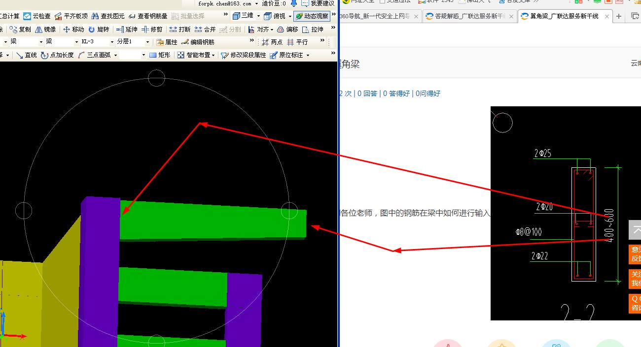The image size is (641, 347).
Task: Select the 偏移 offset tool
Action: (287, 30)
